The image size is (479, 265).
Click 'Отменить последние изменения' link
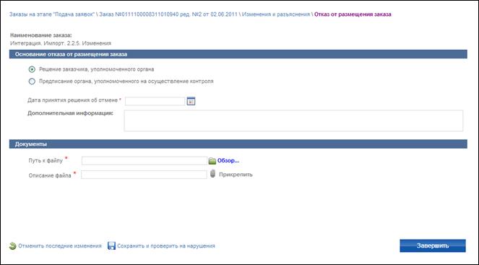[60, 246]
